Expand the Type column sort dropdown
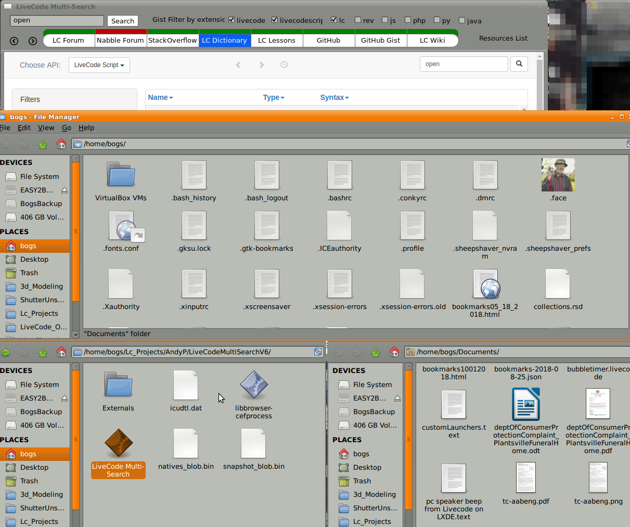Image resolution: width=630 pixels, height=527 pixels. pos(274,98)
